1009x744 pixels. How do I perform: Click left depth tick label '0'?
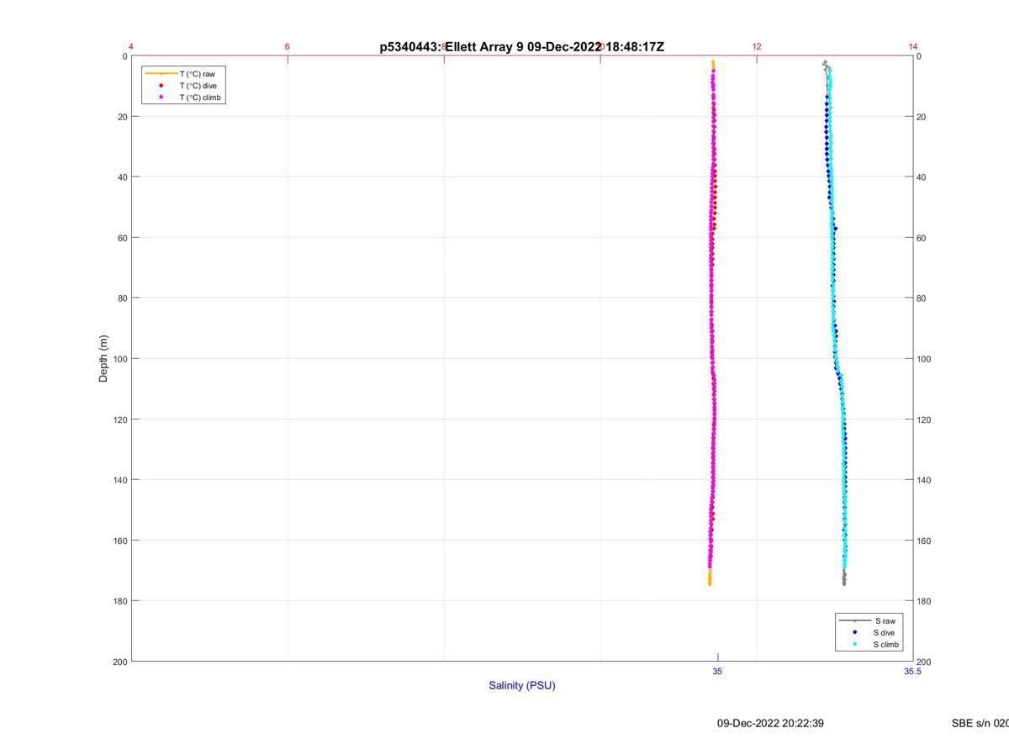point(124,56)
